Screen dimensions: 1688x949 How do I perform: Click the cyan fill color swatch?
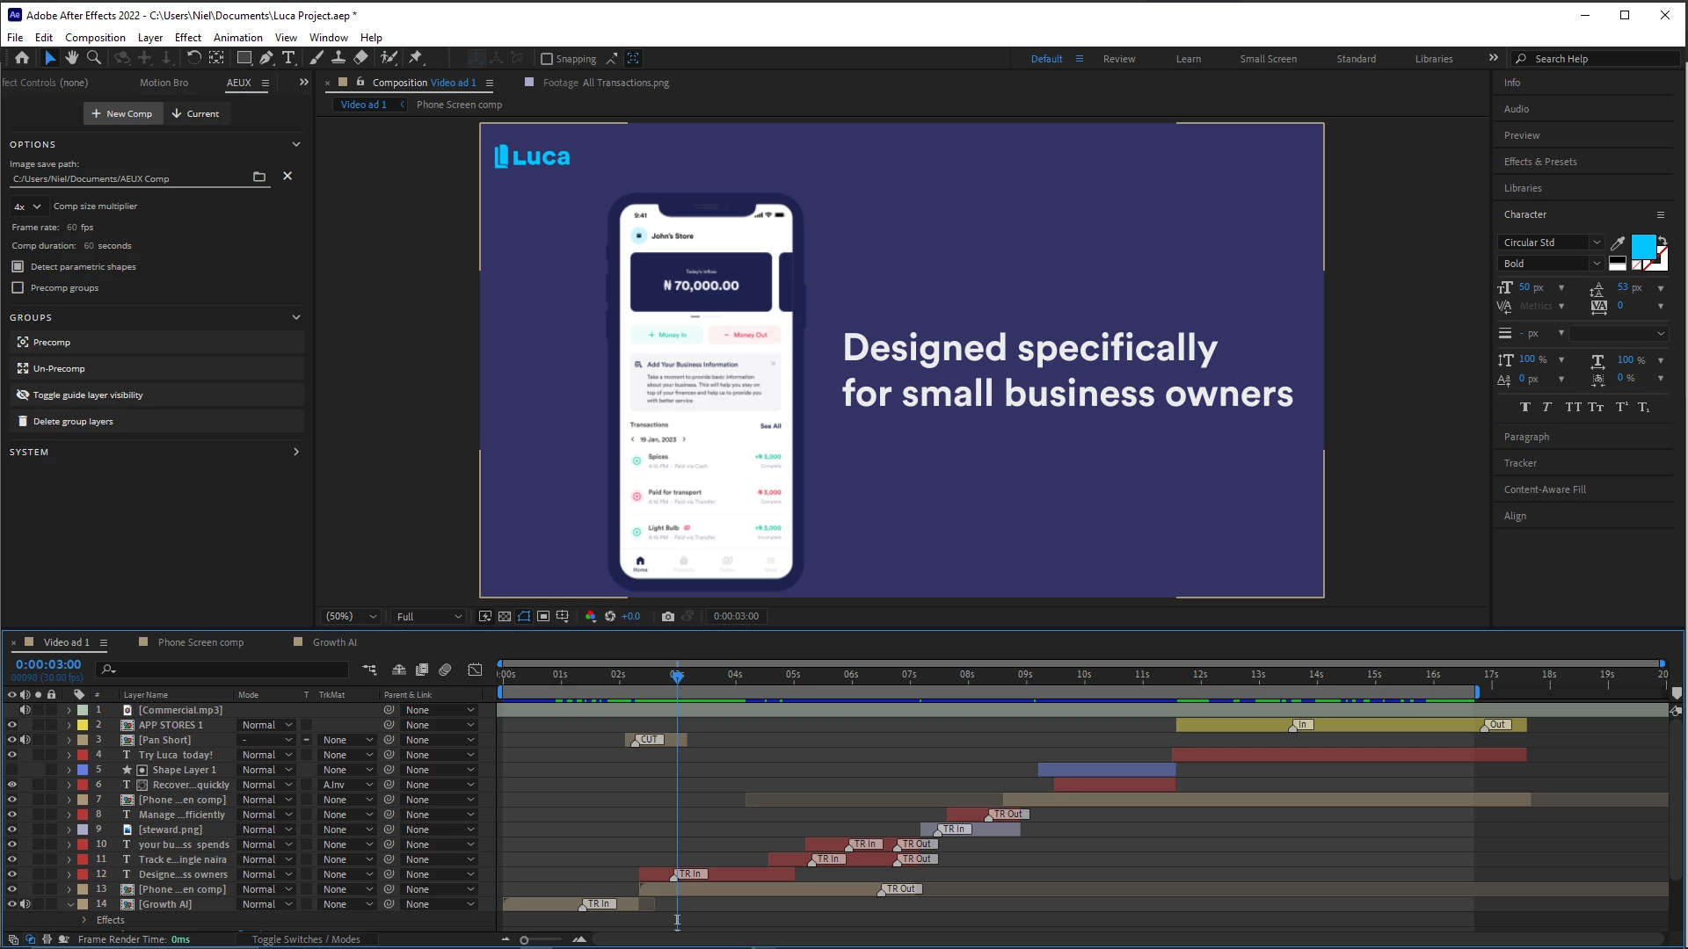[x=1642, y=246]
